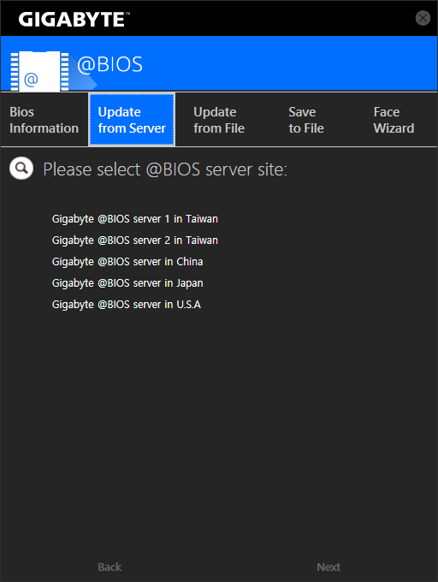Click the GIGABYTE logo
The width and height of the screenshot is (438, 582).
point(74,19)
